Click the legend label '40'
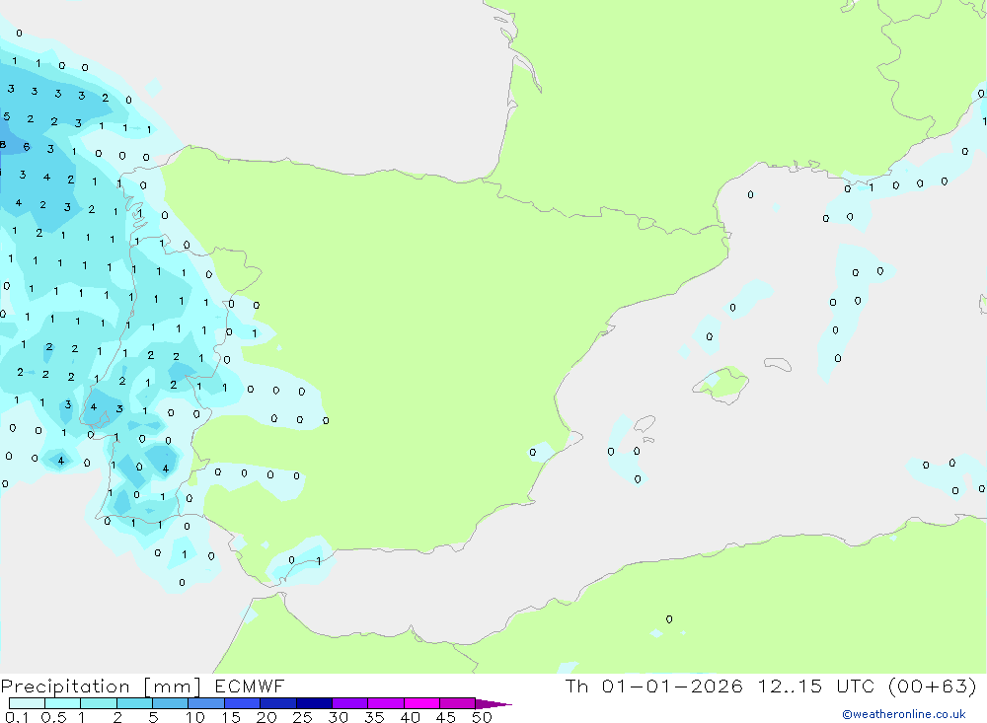 411,717
